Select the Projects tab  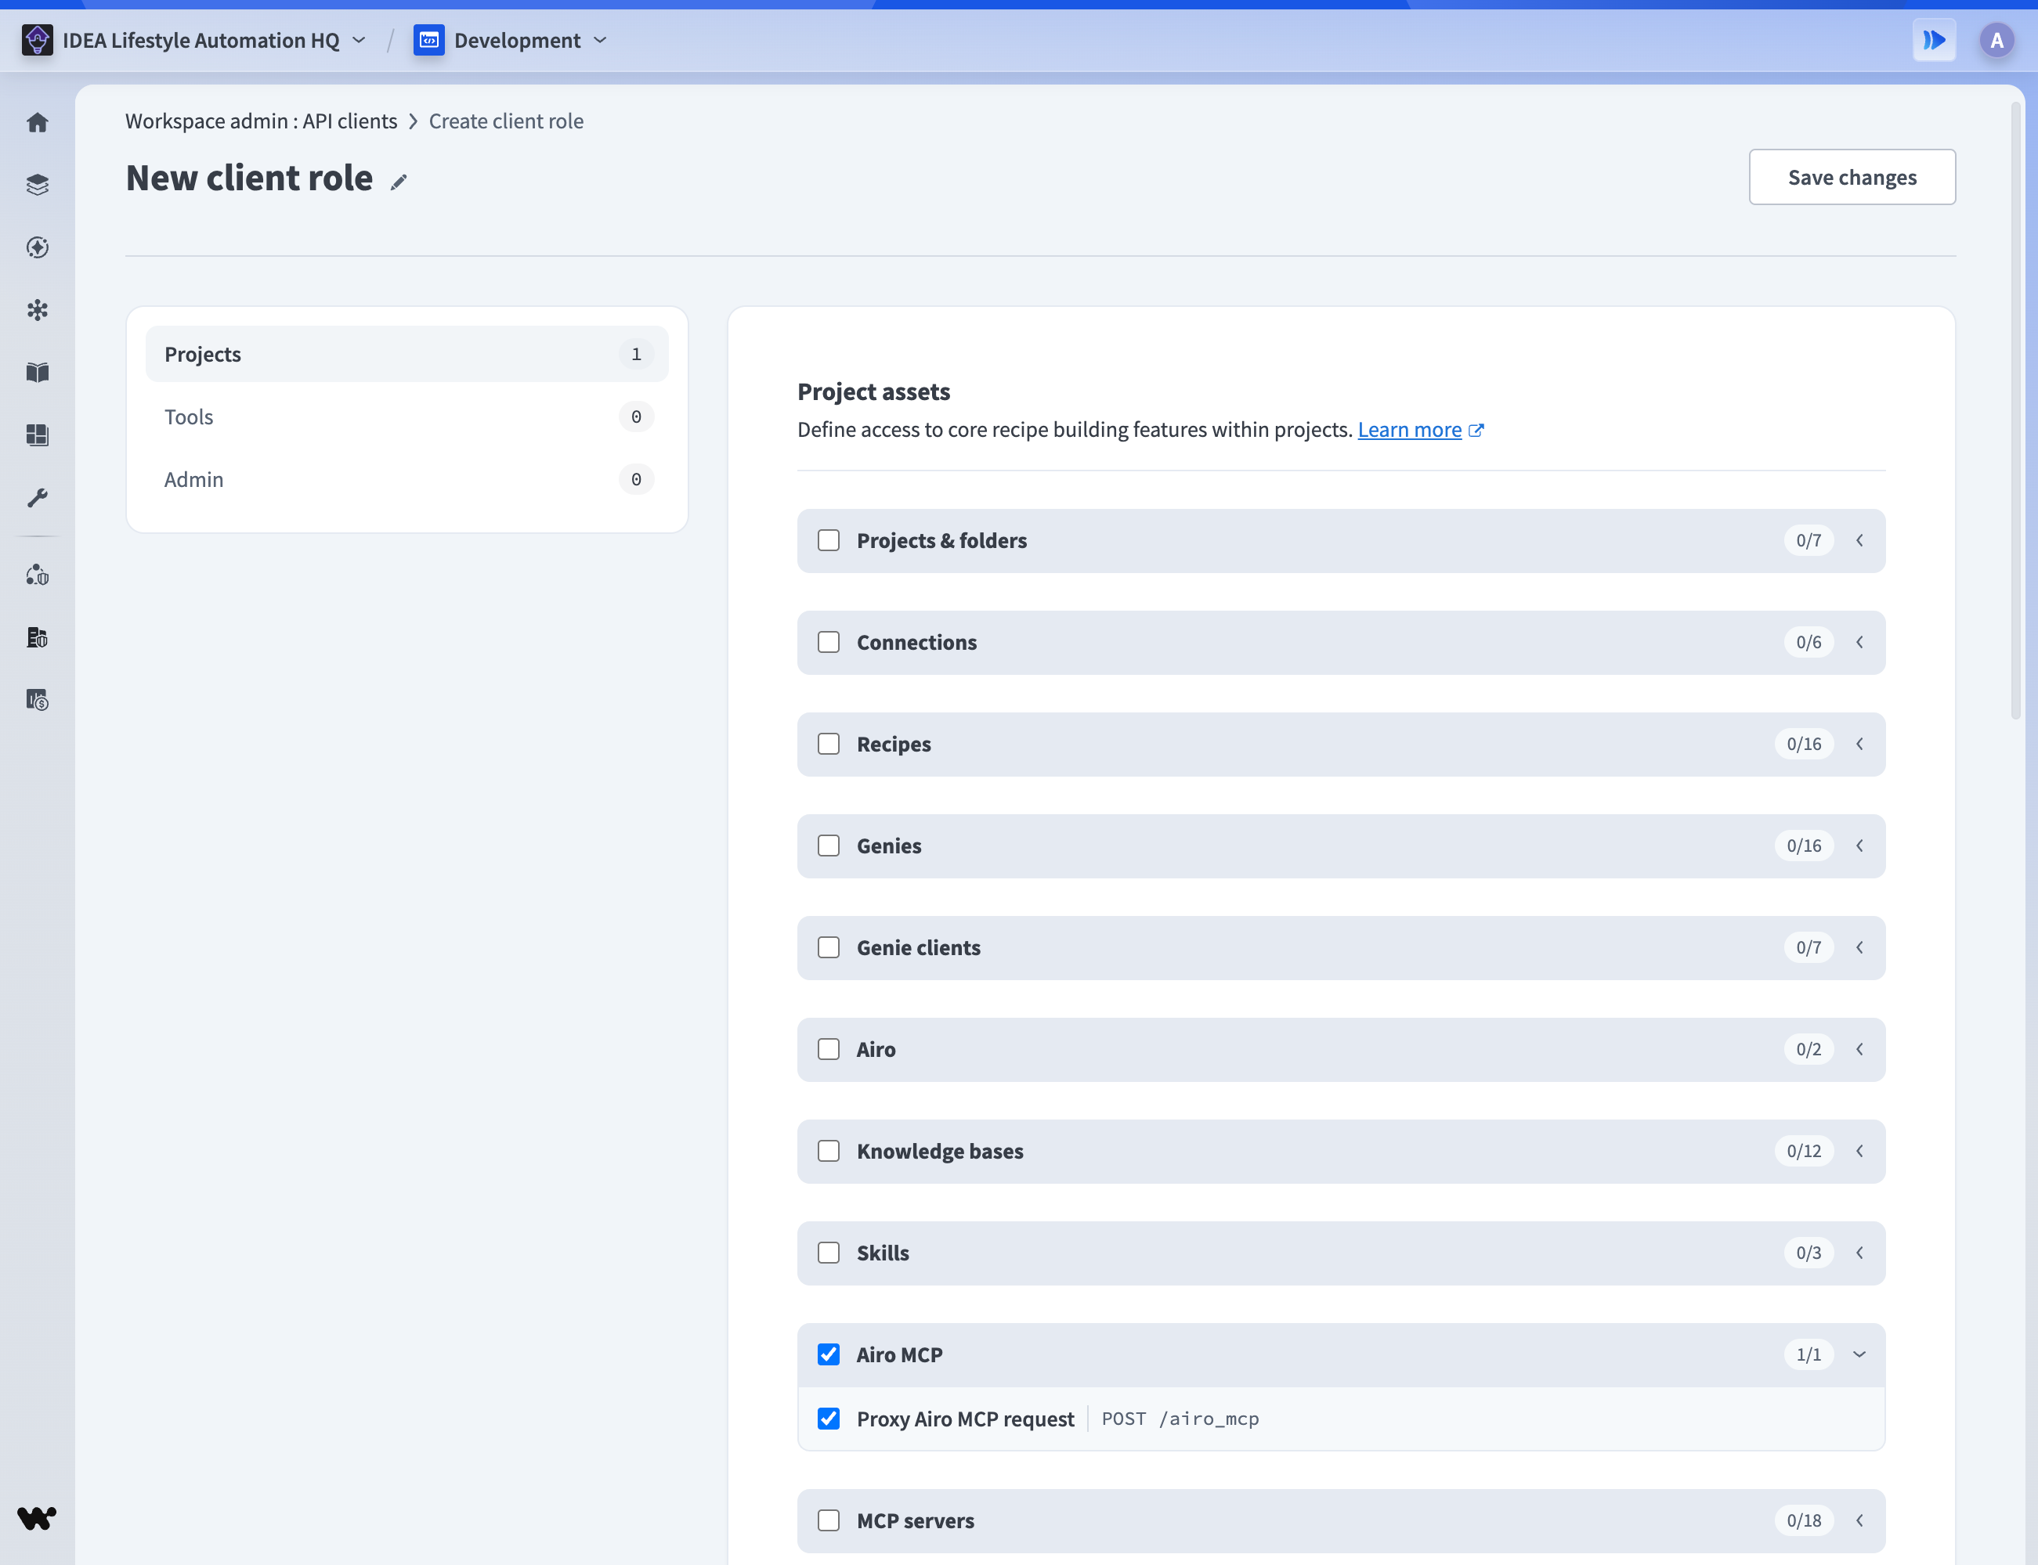pos(407,354)
